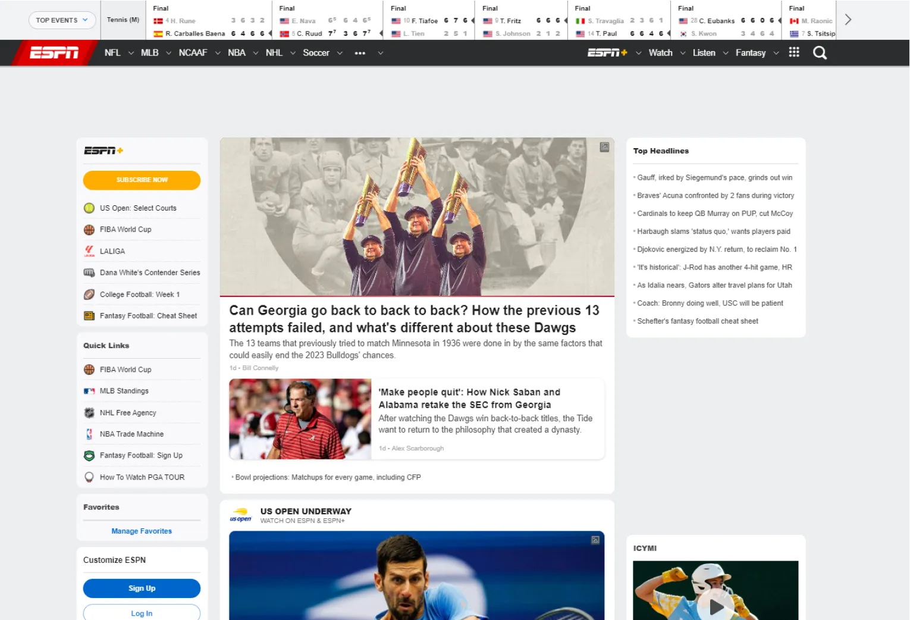Open the Tiafoe vs Tien score card

[x=429, y=21]
